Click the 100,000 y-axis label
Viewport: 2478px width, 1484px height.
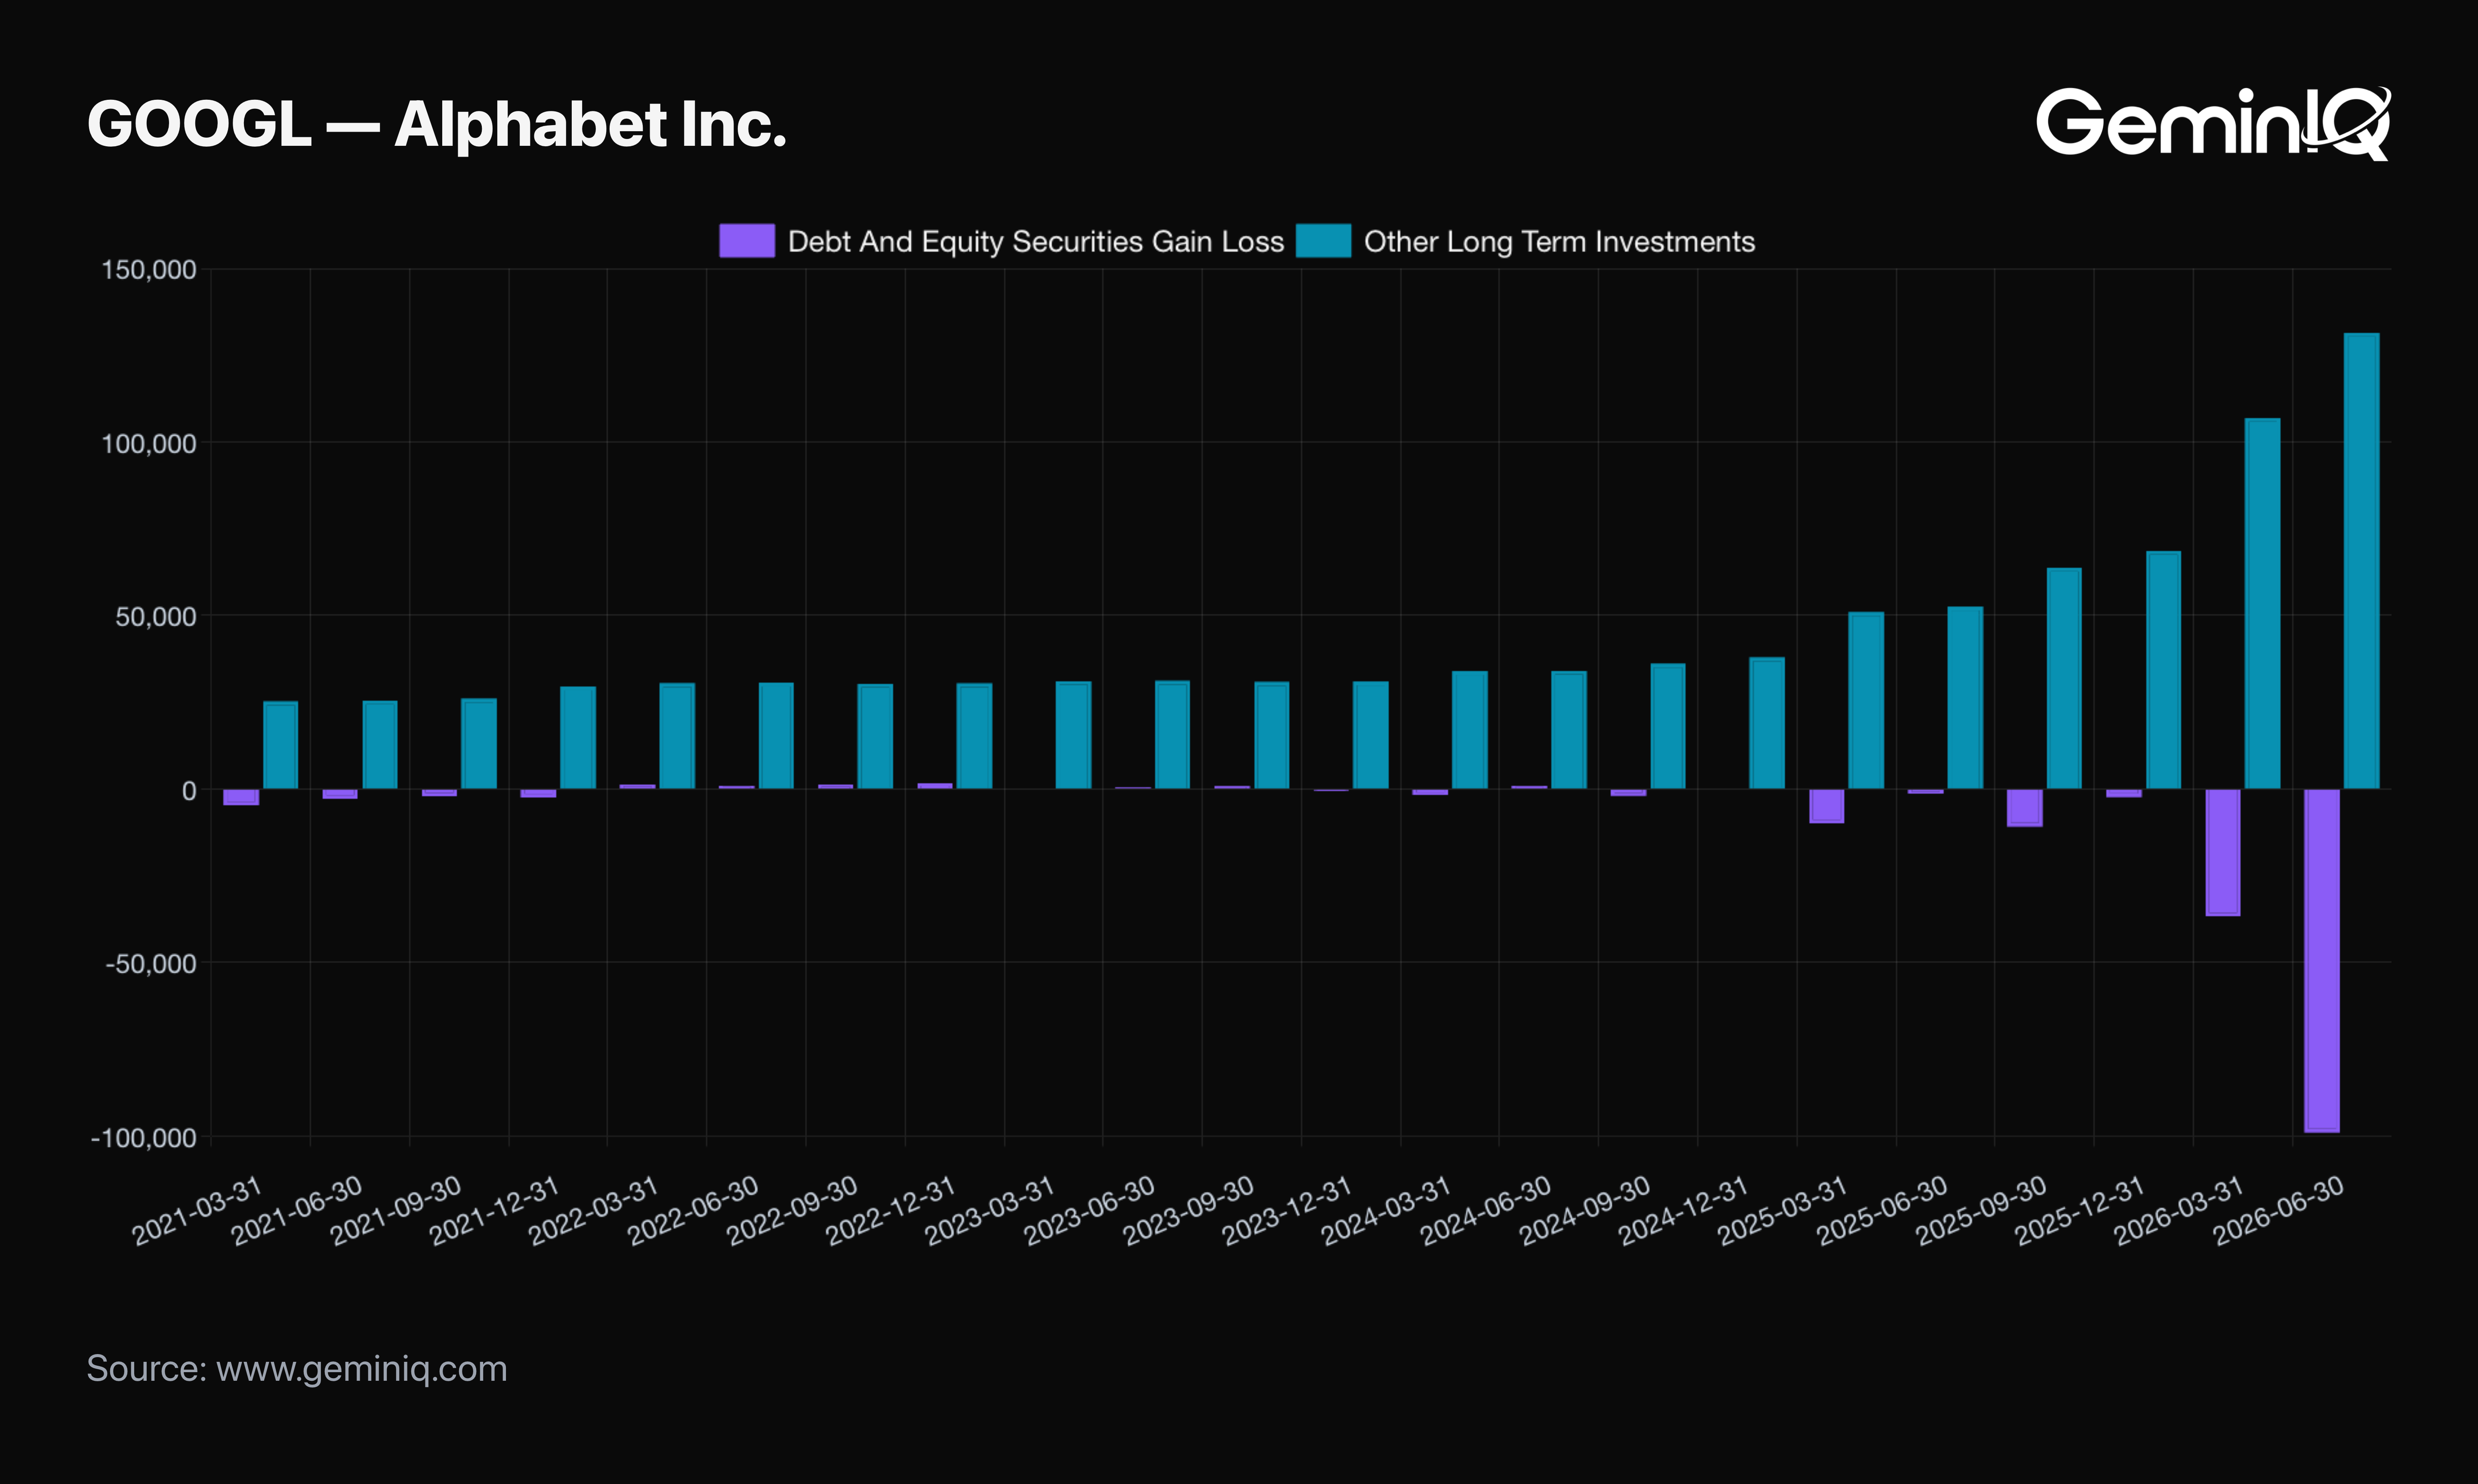coord(149,444)
